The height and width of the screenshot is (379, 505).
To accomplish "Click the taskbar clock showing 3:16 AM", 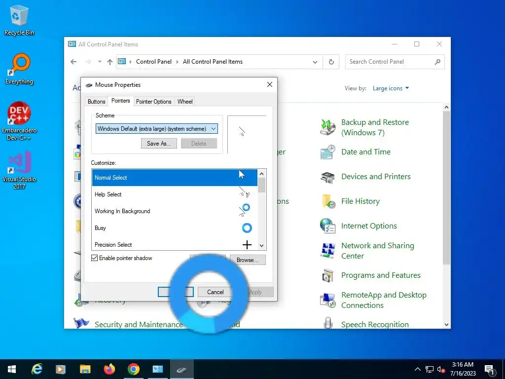I will click(x=463, y=369).
